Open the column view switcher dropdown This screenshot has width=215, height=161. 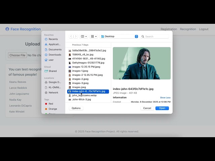84,37
